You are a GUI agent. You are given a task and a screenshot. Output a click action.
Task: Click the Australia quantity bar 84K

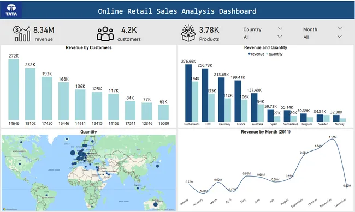261,113
